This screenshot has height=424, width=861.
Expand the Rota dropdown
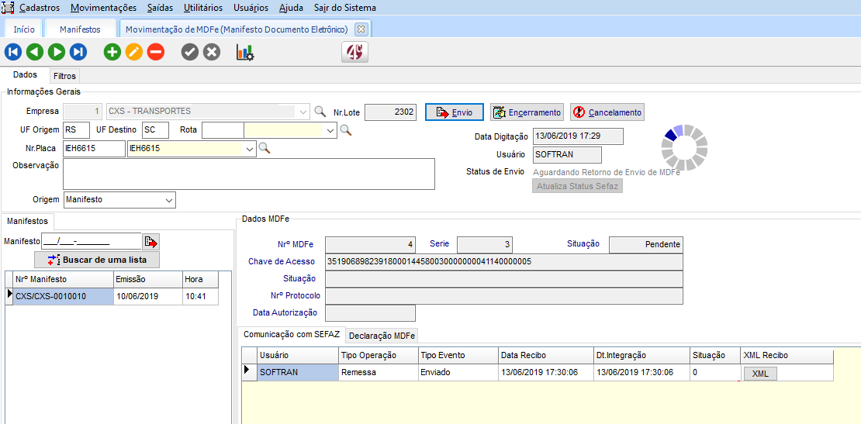tap(330, 130)
